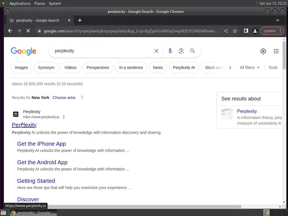Open Google quick settings gear

[263, 51]
